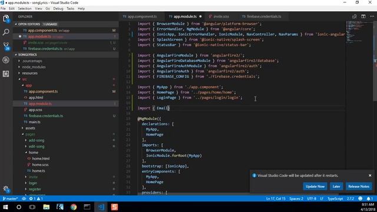Open the File menu
The image size is (377, 212).
pyautogui.click(x=3, y=8)
